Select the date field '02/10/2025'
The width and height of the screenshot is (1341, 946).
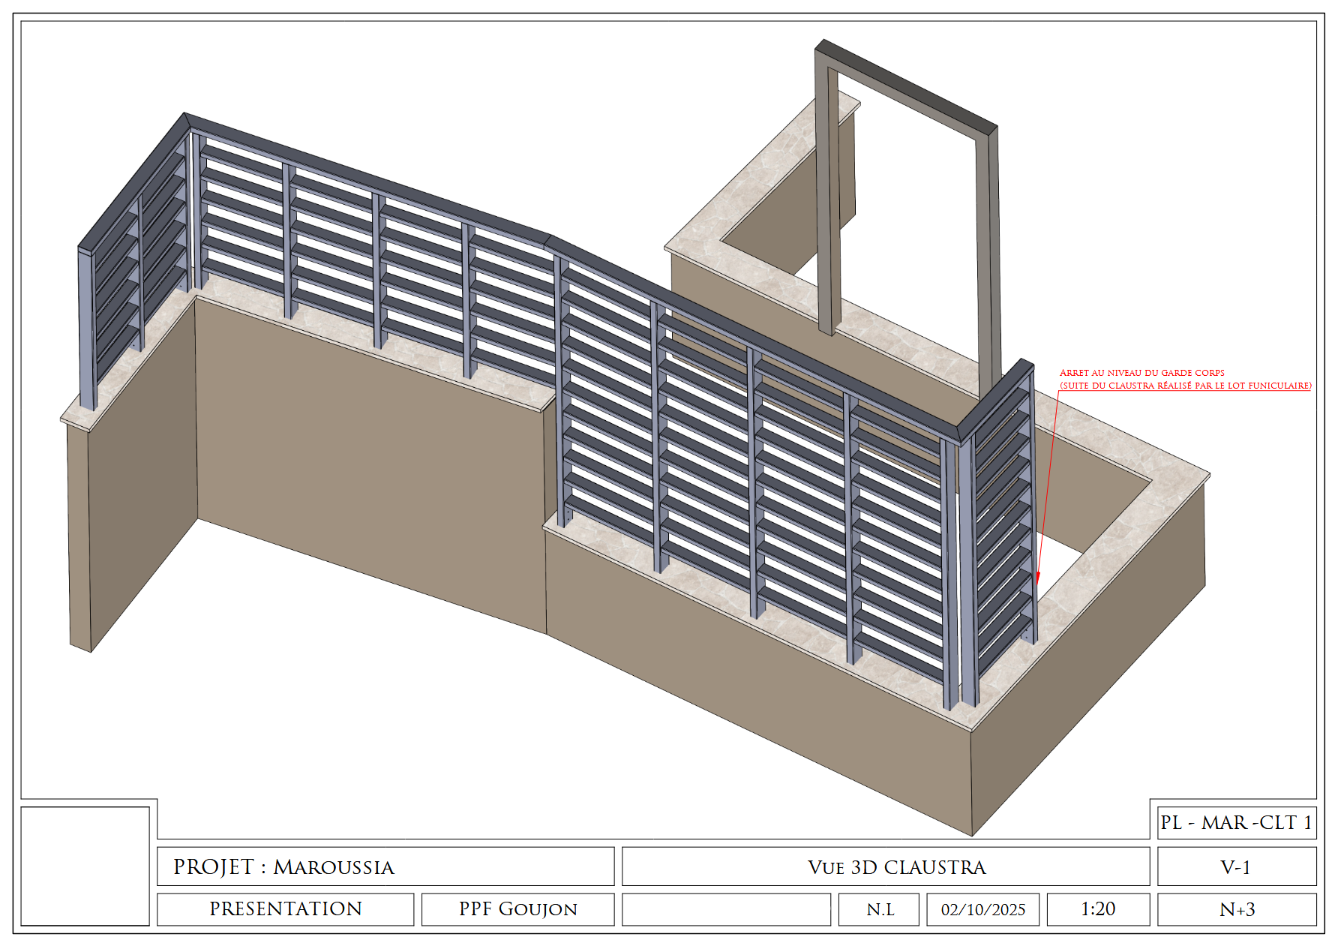982,908
